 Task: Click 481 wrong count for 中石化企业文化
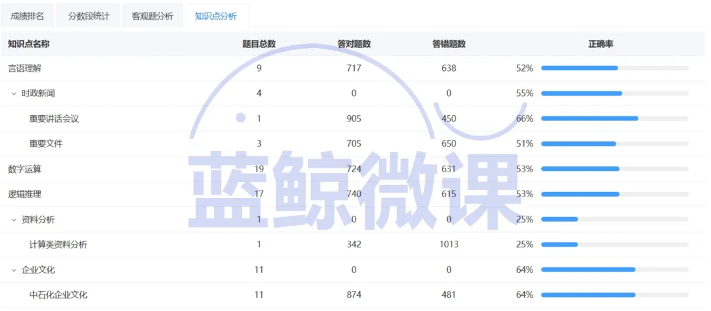click(x=449, y=295)
